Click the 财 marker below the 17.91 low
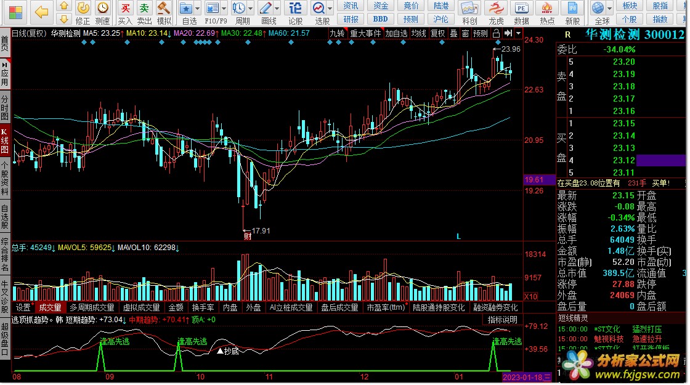690x385 pixels. tap(247, 237)
